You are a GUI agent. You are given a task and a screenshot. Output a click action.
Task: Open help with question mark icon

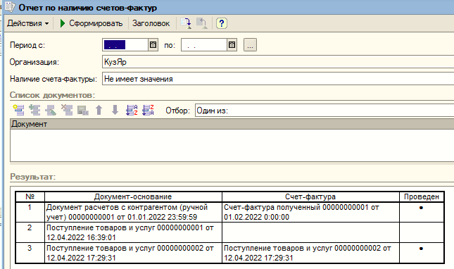pyautogui.click(x=222, y=23)
